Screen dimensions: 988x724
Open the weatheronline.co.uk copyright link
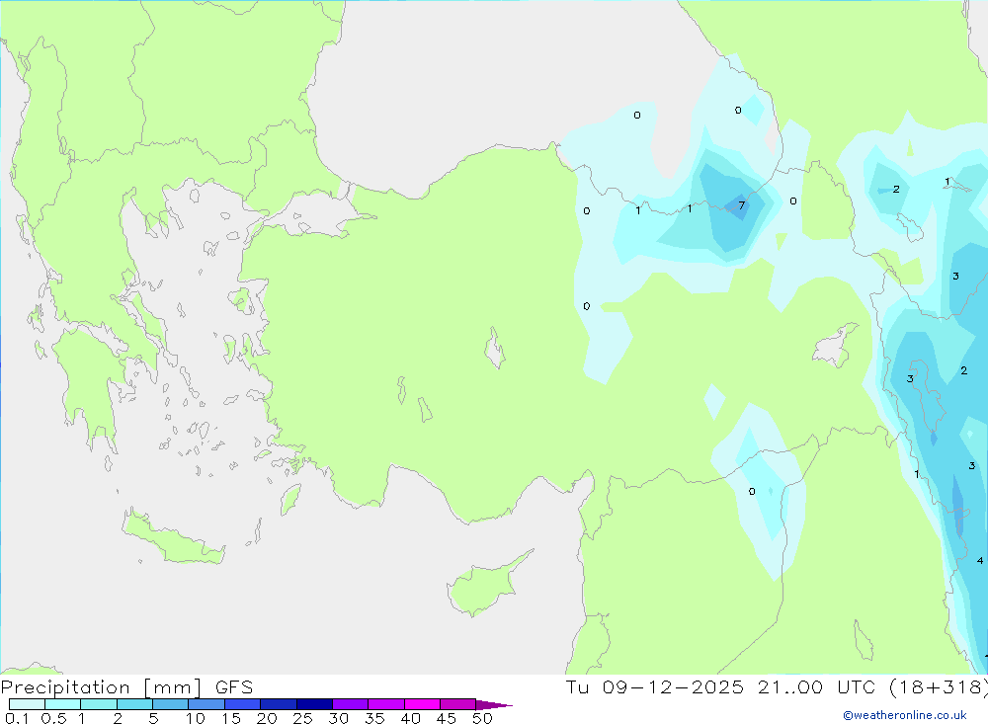coord(905,715)
